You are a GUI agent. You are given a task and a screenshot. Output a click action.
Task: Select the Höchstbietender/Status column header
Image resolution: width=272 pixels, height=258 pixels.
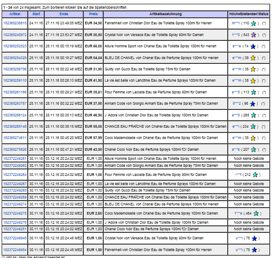tap(249, 14)
